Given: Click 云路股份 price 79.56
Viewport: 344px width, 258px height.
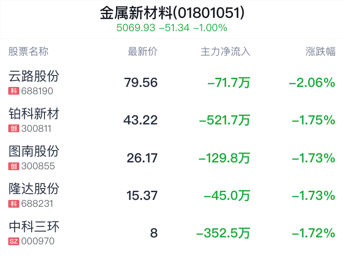Looking at the screenshot, I should tap(141, 82).
